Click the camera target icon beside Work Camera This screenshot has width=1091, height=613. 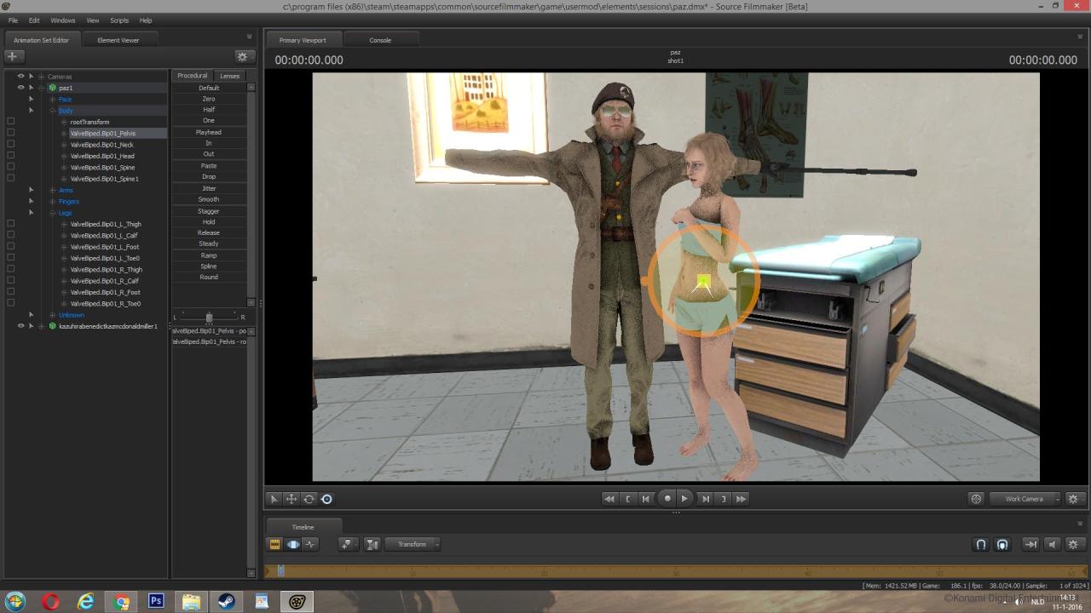pos(976,499)
